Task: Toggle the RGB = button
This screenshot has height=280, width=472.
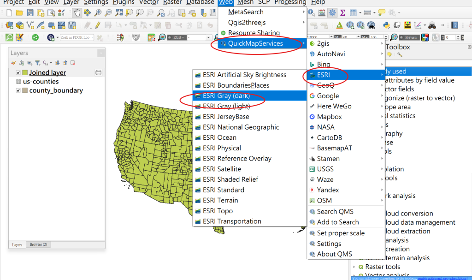Action: 176,37
